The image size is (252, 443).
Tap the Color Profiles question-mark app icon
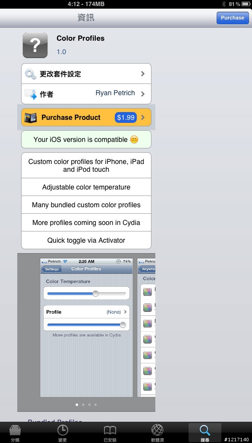(35, 45)
